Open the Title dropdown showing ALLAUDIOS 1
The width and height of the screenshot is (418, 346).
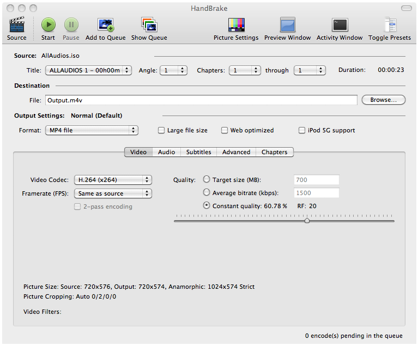pyautogui.click(x=88, y=70)
